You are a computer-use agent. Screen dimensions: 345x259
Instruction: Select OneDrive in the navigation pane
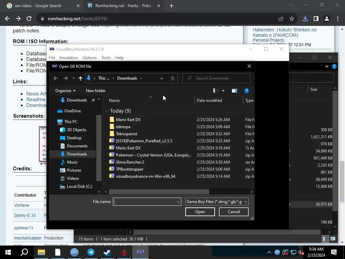tap(72, 111)
